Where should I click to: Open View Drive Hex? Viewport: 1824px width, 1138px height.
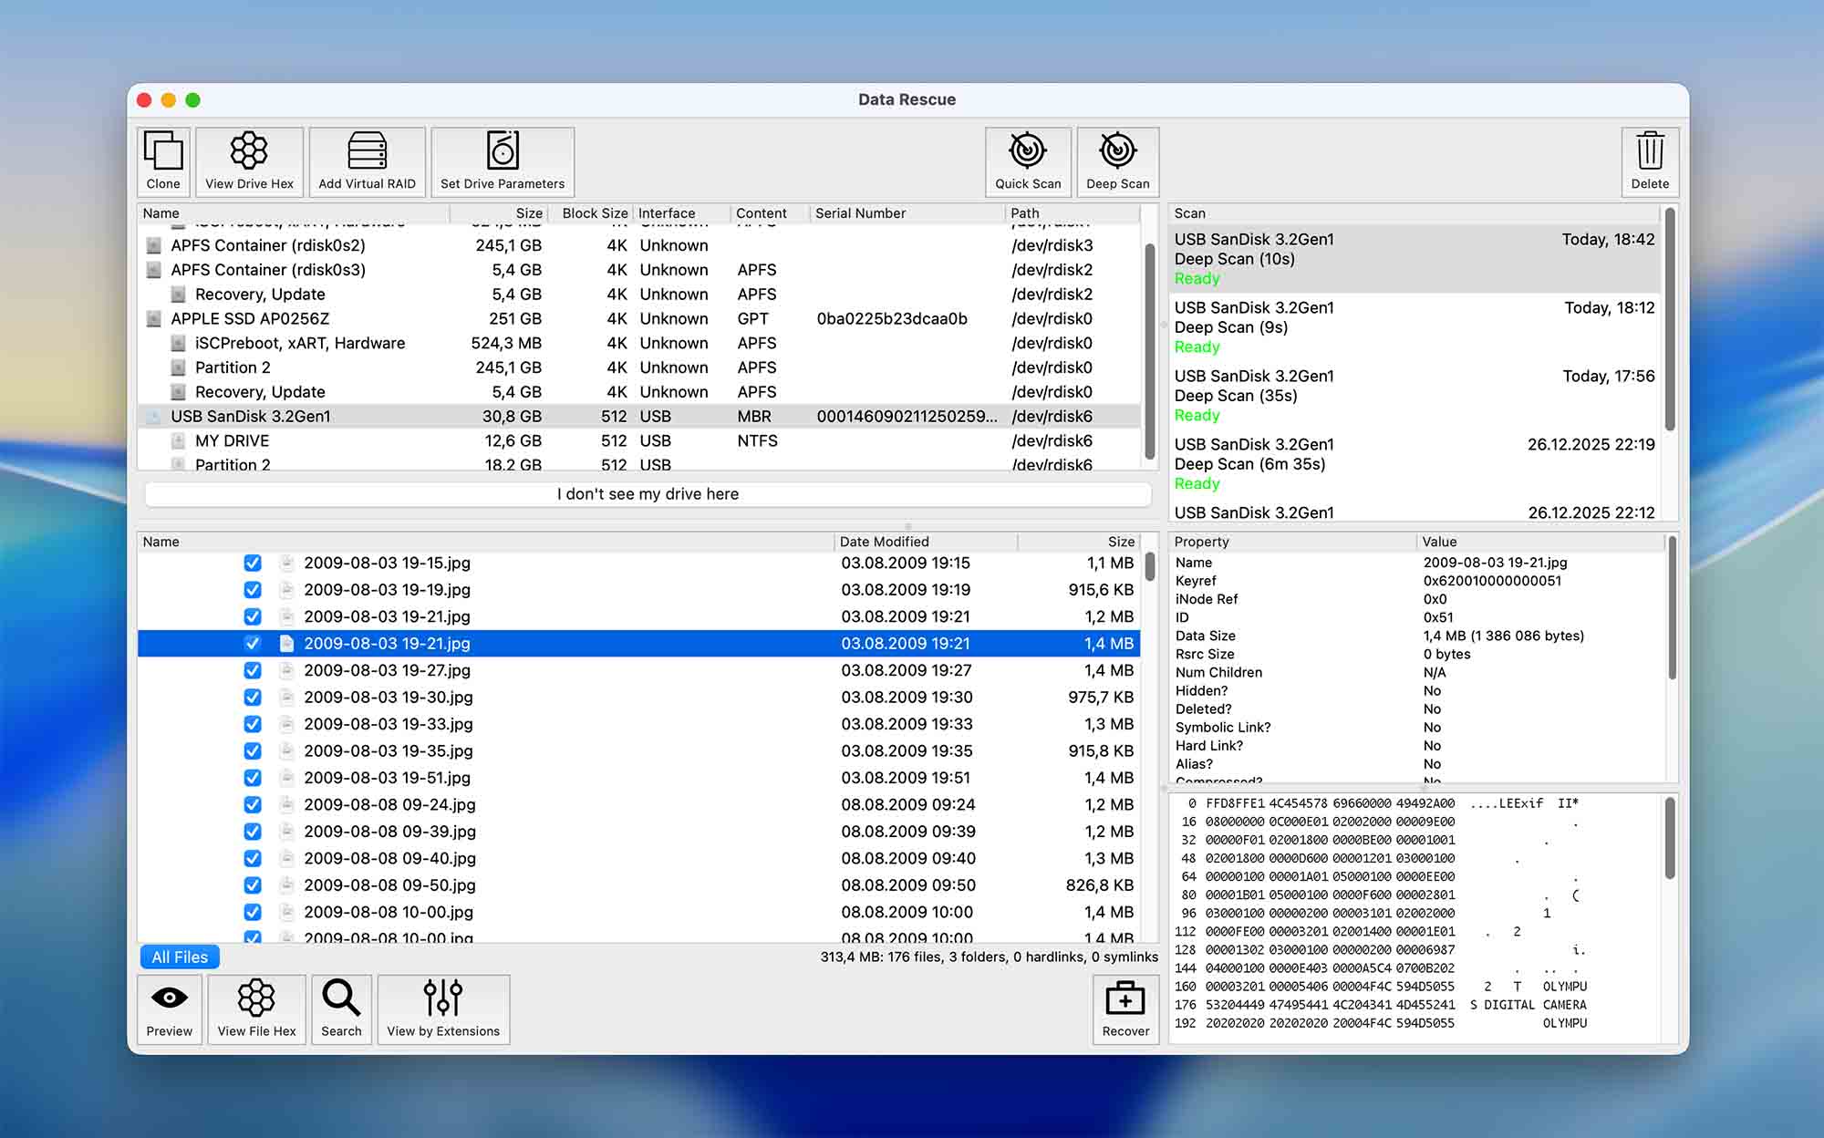[249, 161]
